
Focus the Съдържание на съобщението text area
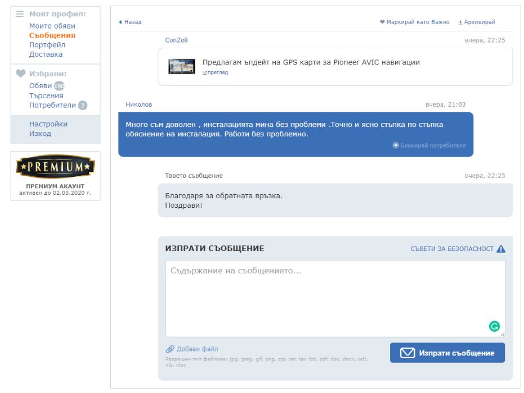pyautogui.click(x=335, y=299)
